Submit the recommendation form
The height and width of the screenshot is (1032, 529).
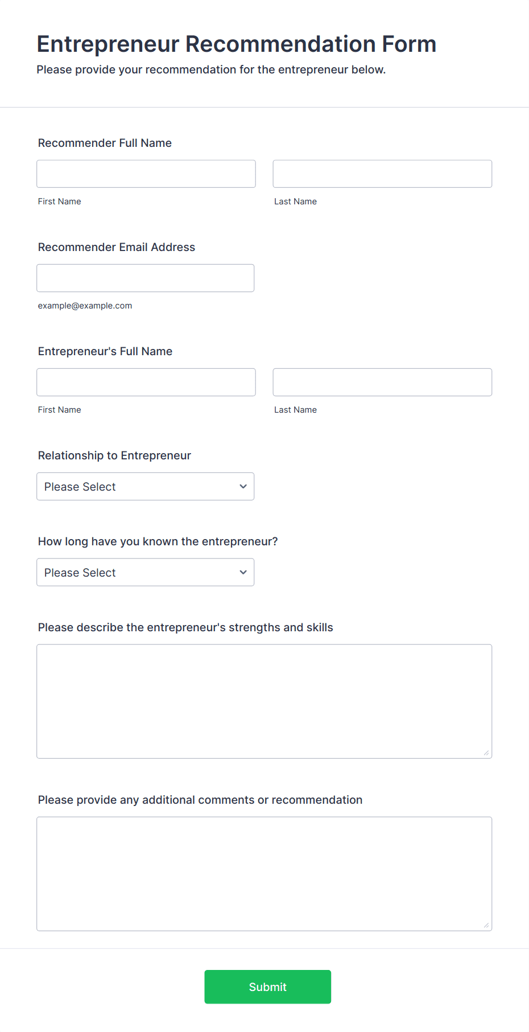tap(268, 987)
